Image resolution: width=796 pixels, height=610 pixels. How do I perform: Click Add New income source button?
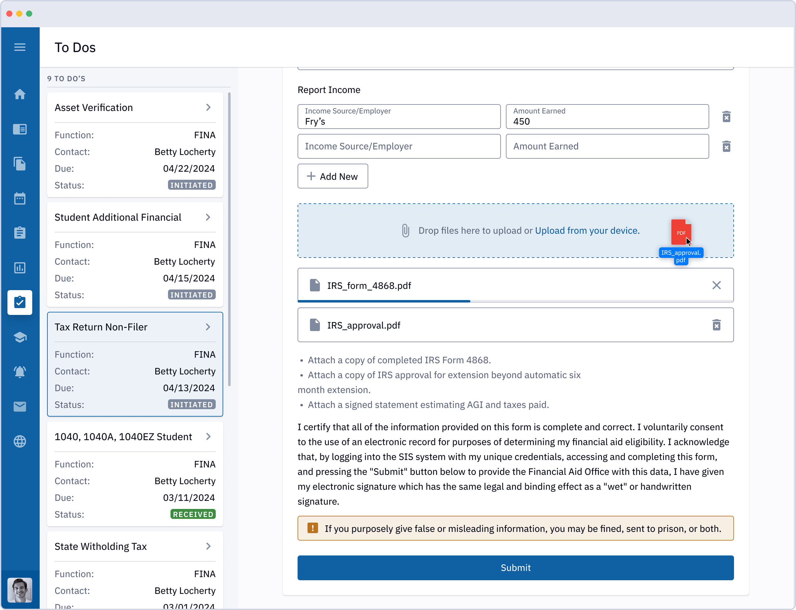click(332, 175)
